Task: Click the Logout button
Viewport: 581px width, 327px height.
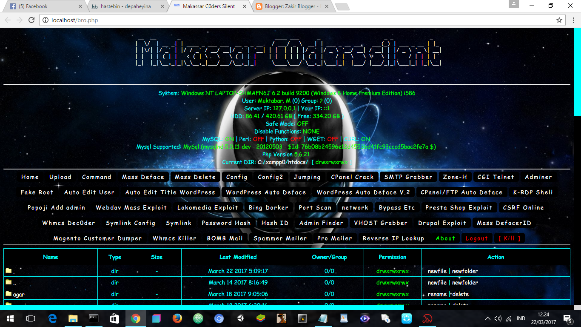Action: tap(477, 238)
